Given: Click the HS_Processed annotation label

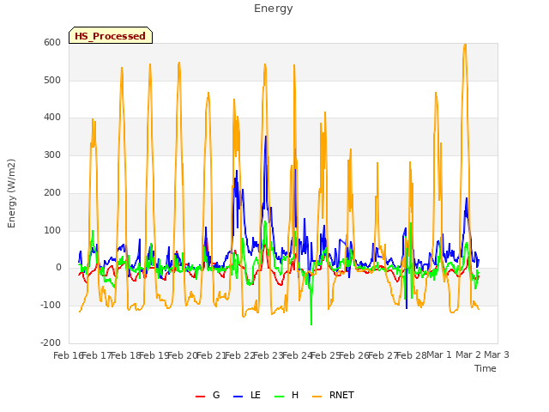Looking at the screenshot, I should point(111,35).
